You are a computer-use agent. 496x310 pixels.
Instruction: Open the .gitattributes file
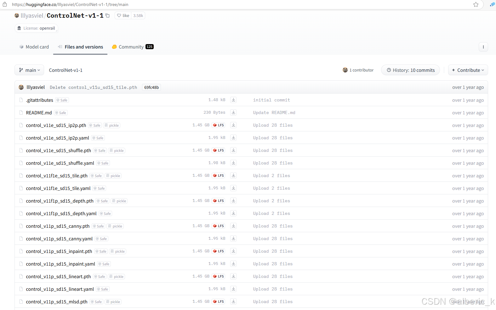coord(40,100)
